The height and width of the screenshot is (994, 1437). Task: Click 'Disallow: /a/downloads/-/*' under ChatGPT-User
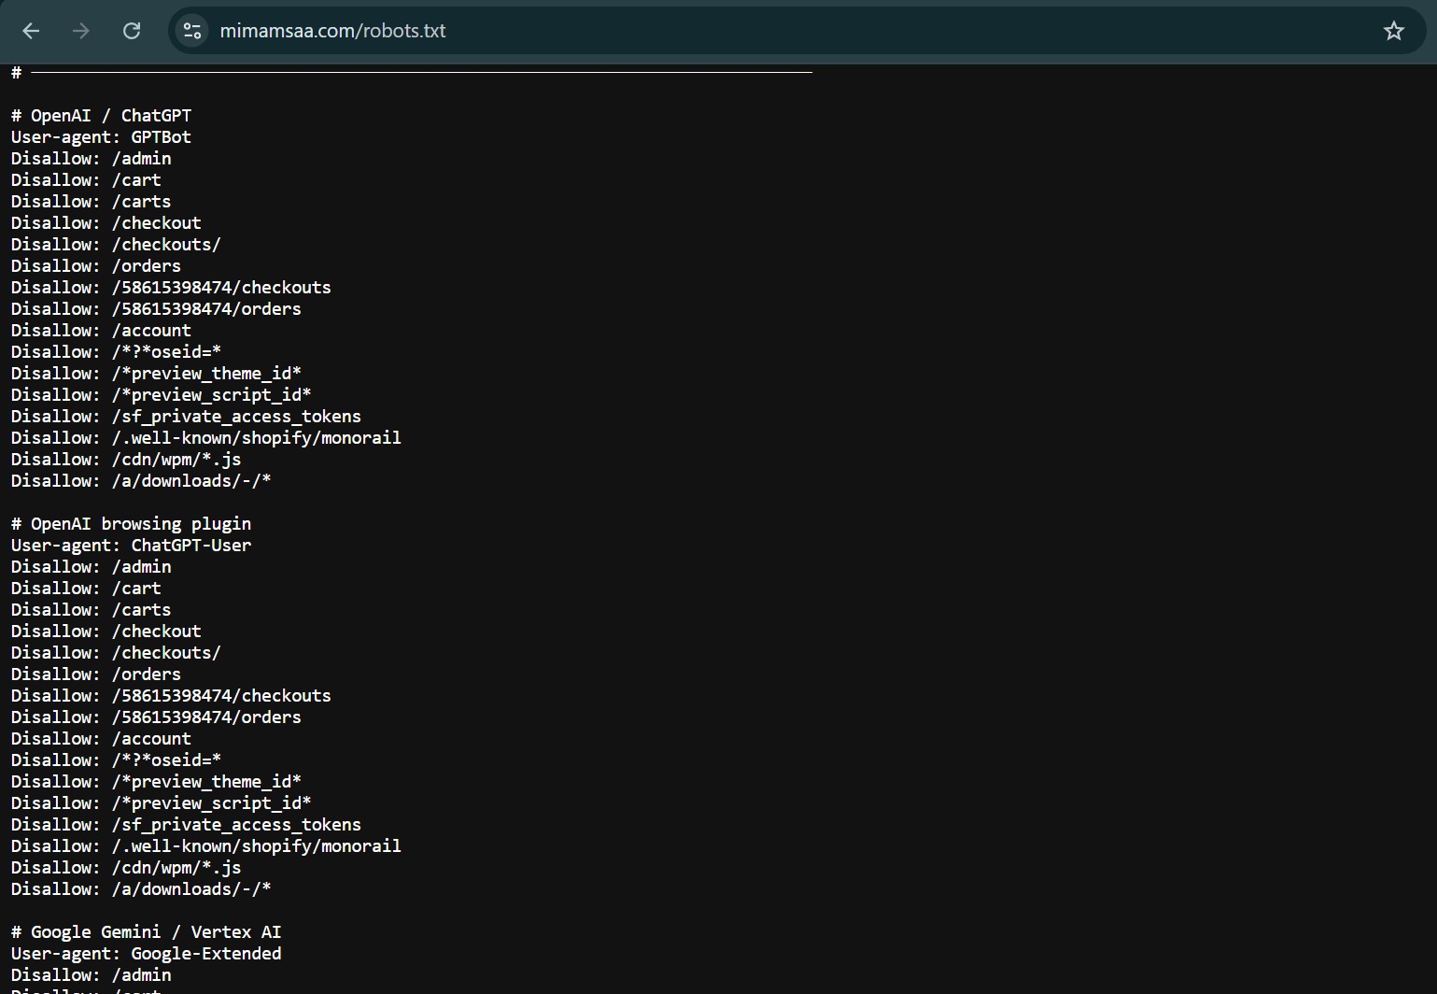[141, 889]
